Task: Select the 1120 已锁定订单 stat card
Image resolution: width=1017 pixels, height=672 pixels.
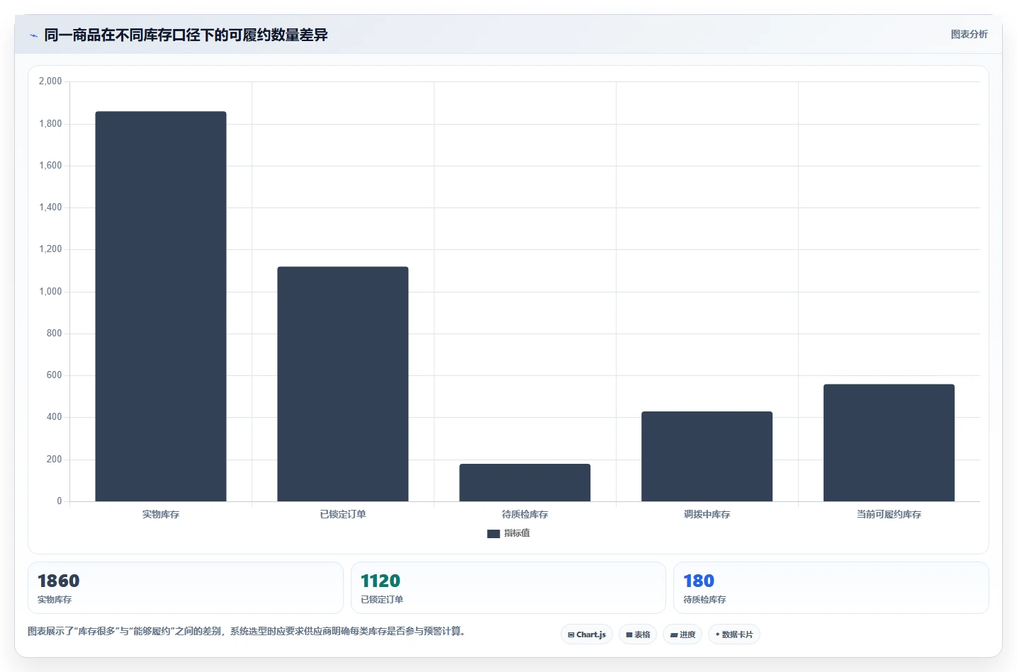Action: coord(508,588)
